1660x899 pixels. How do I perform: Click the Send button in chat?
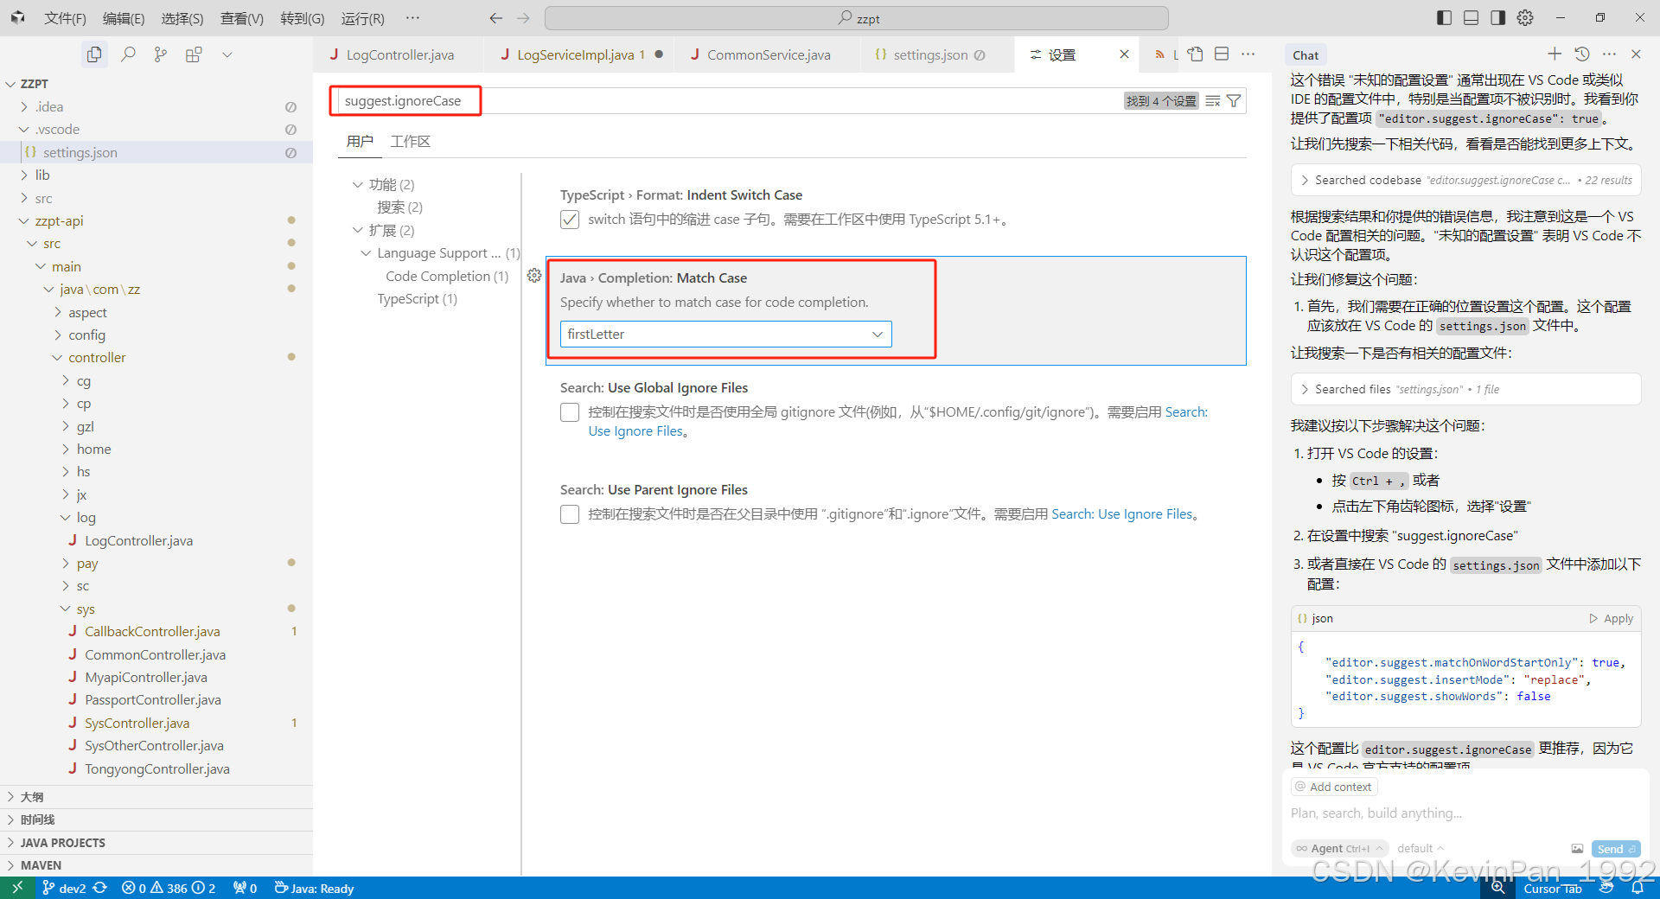[x=1616, y=849]
